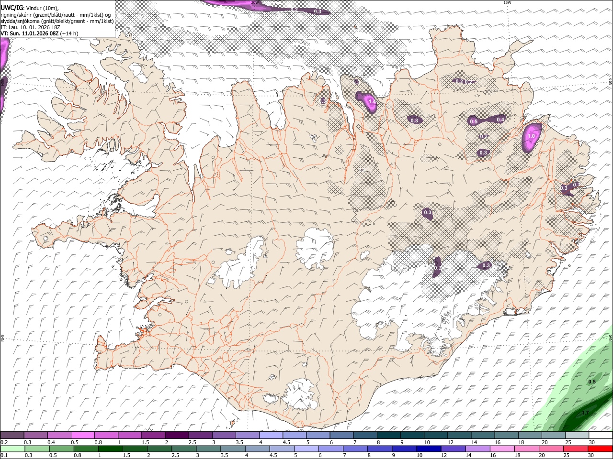Pick the top-row swatch between 0.2 and 0.3
This screenshot has width=613, height=459.
click(x=12, y=436)
